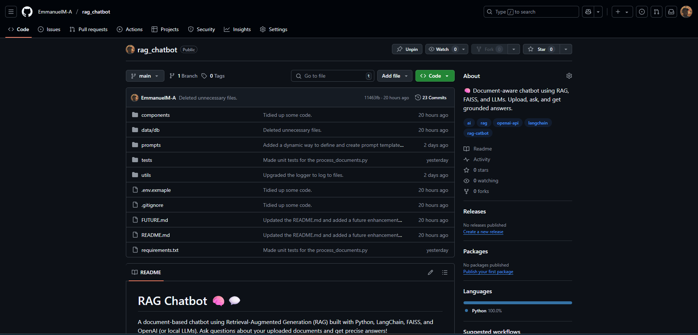Select the README tab in the file viewer
698x335 pixels.
click(x=146, y=272)
